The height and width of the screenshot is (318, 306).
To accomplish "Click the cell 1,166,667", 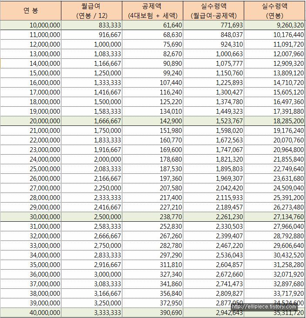I will tap(91, 64).
